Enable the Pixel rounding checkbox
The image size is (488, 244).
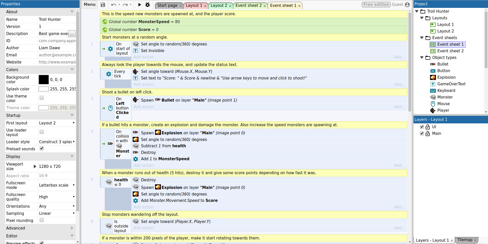42,220
